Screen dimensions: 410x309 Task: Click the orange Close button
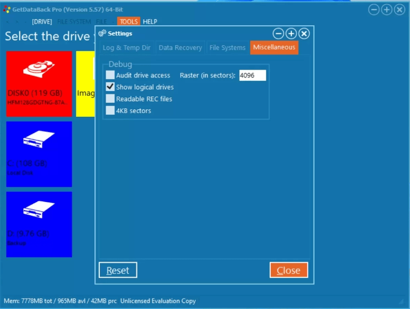click(289, 270)
